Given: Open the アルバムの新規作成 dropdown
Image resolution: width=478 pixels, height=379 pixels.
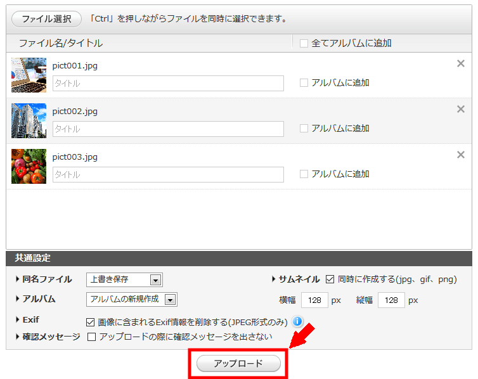Looking at the screenshot, I should coord(132,300).
